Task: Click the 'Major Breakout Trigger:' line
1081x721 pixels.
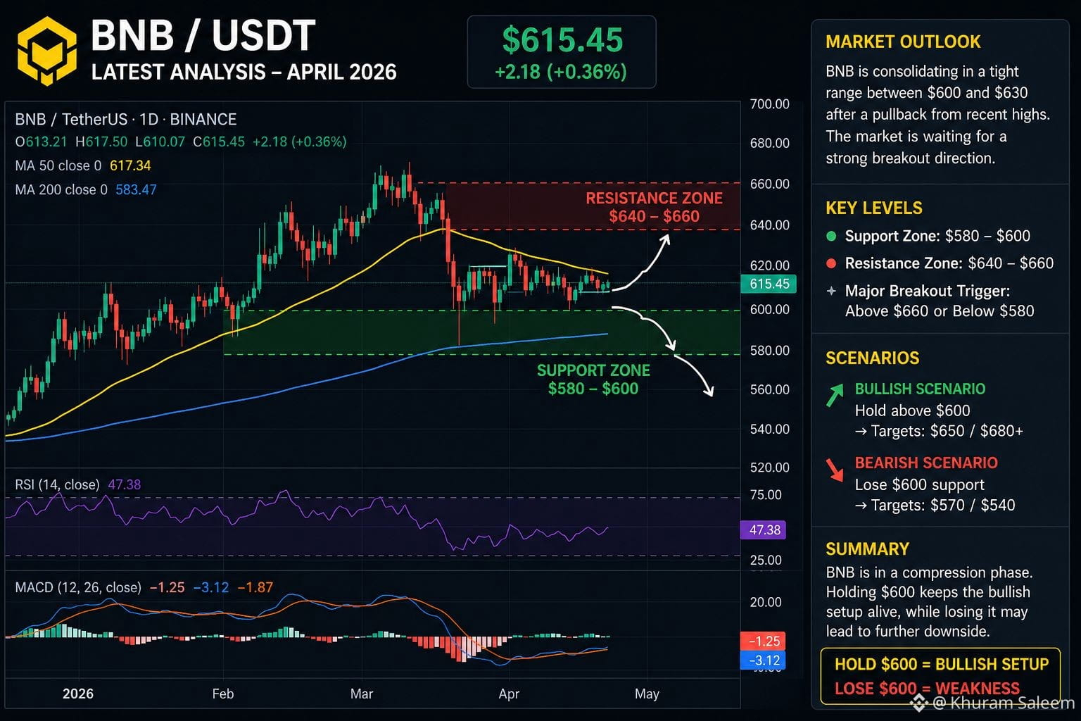Action: 928,291
